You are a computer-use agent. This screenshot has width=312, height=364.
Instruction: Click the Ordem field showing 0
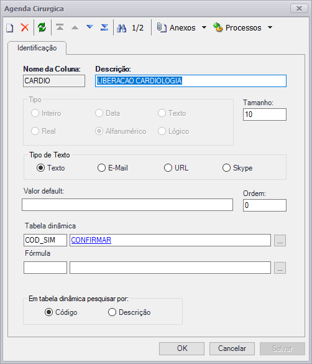(x=265, y=205)
